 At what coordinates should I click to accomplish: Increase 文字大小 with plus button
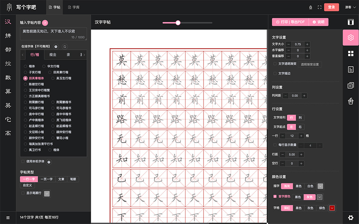[x=307, y=44]
